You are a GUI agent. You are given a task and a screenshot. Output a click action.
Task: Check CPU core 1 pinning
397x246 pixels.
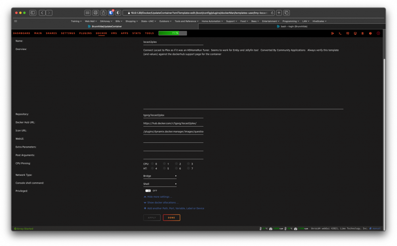click(164, 164)
